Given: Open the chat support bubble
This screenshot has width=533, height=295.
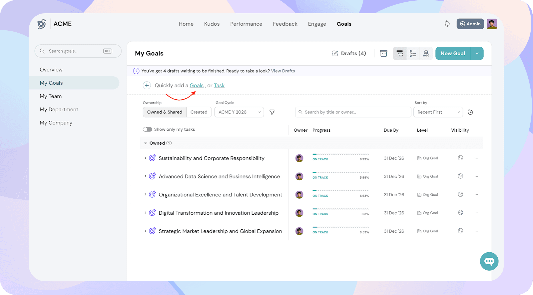Looking at the screenshot, I should (489, 261).
